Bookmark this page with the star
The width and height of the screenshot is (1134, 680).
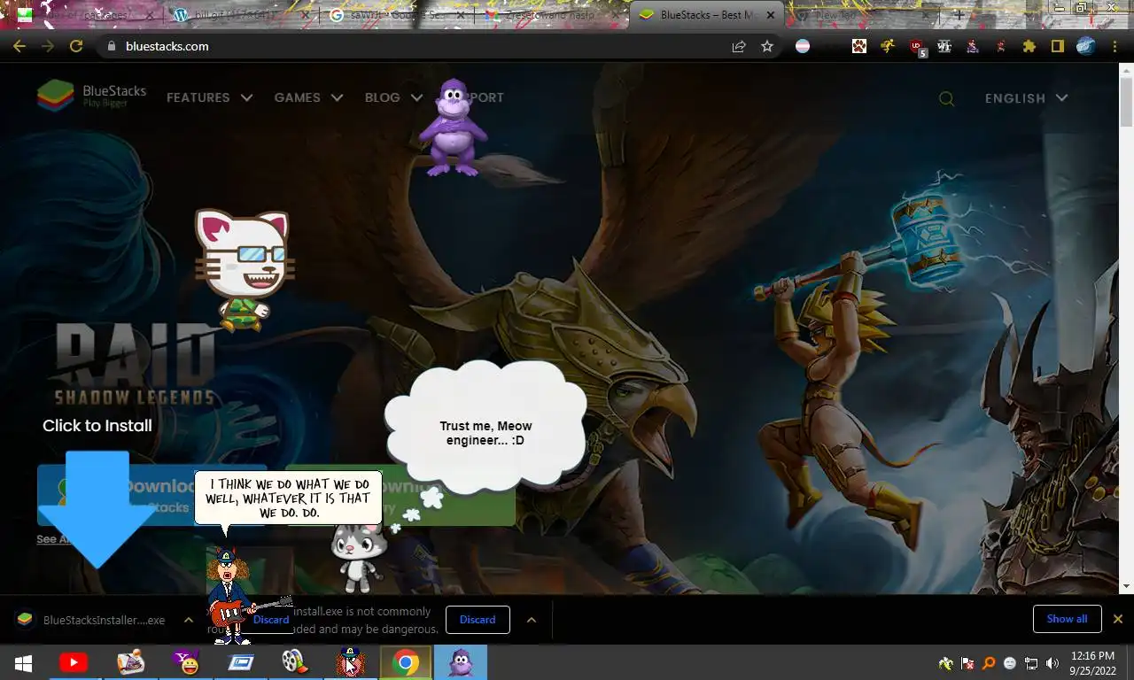point(767,46)
